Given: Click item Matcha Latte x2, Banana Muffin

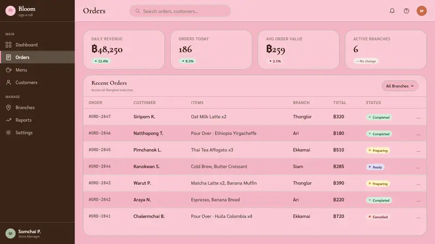Looking at the screenshot, I should pos(224,183).
